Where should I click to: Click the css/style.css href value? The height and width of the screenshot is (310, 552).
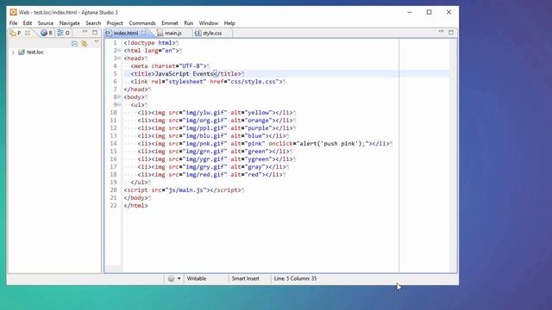[x=253, y=82]
